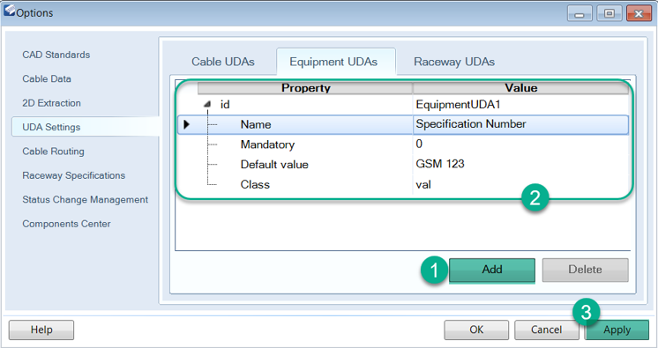Open CAD Standards settings page
This screenshot has width=658, height=348.
pyautogui.click(x=56, y=55)
